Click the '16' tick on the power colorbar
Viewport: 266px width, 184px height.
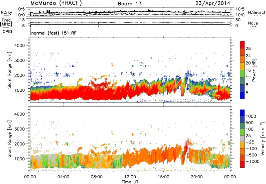coord(248,70)
